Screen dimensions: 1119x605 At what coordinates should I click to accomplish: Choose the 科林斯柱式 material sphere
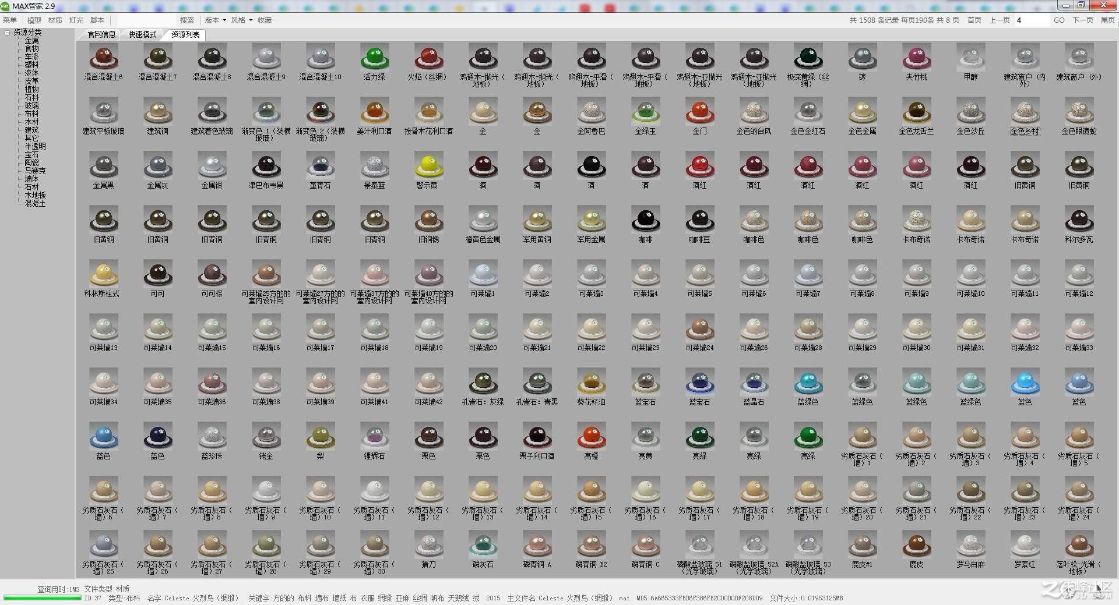pos(103,274)
